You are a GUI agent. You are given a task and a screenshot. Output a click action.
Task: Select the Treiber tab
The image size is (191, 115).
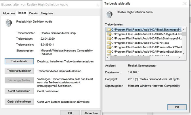pos(22,13)
